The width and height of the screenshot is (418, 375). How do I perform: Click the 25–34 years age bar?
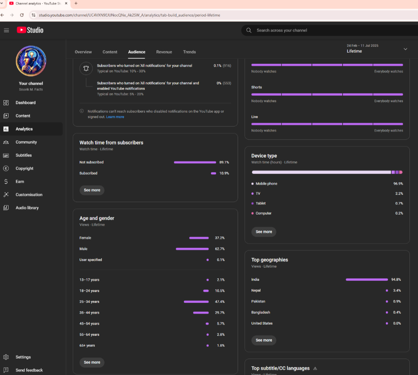196,302
